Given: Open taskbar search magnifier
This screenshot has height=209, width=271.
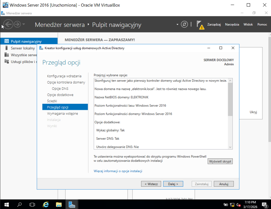Looking at the screenshot, I should tap(19, 204).
